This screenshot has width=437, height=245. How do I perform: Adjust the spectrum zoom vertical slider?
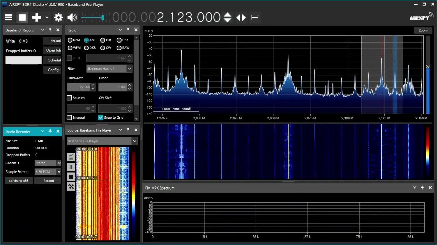tap(428, 75)
